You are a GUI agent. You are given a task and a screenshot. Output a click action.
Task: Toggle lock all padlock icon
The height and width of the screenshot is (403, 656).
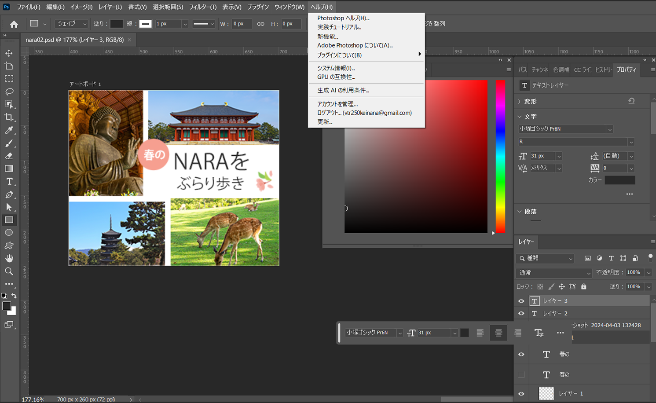(x=583, y=286)
